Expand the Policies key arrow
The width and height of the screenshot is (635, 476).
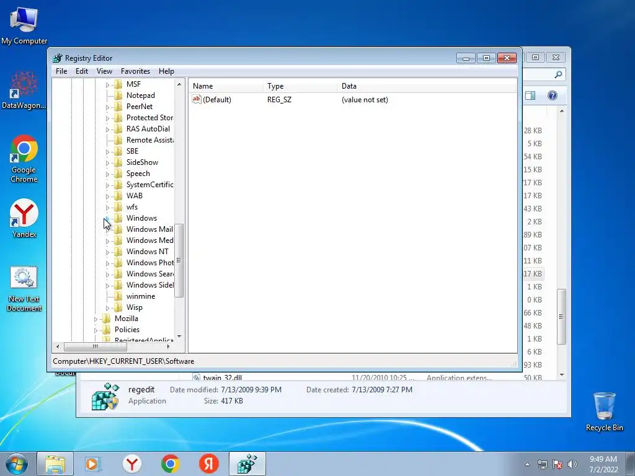tap(95, 330)
